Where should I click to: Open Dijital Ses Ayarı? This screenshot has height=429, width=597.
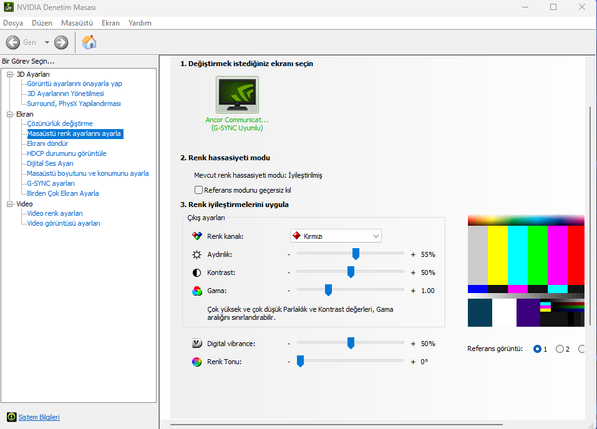point(50,163)
